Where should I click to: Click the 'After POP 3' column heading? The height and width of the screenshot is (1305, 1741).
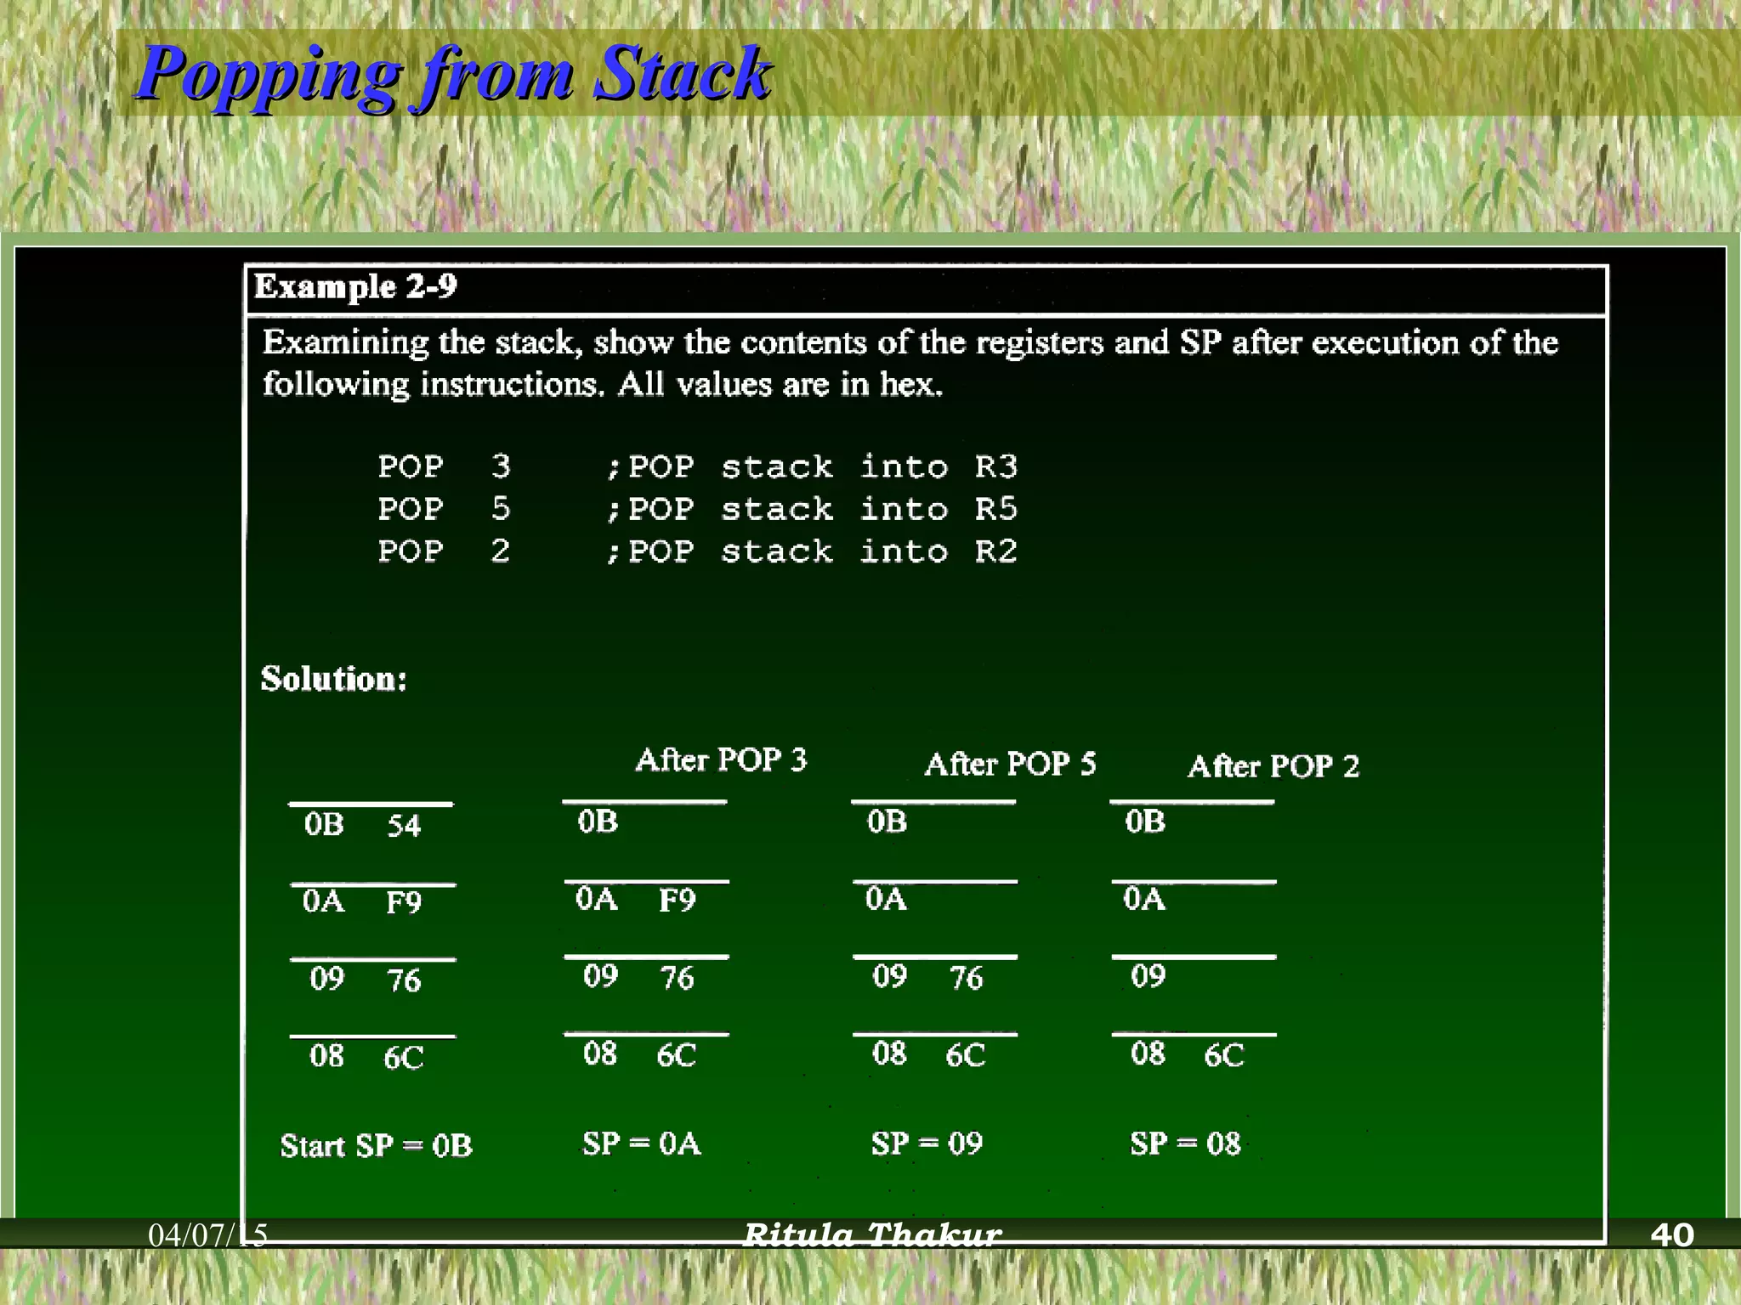(x=721, y=760)
